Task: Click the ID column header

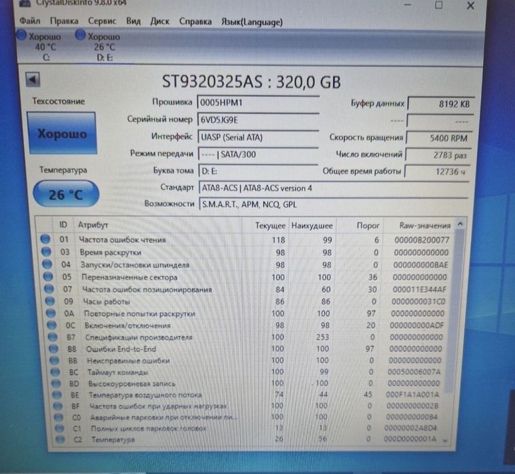Action: (x=63, y=225)
